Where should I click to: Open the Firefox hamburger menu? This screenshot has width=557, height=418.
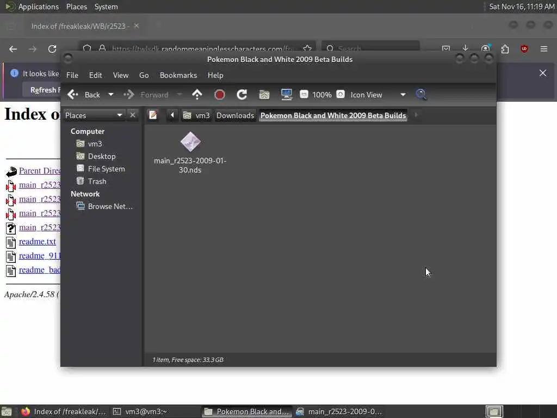[544, 48]
